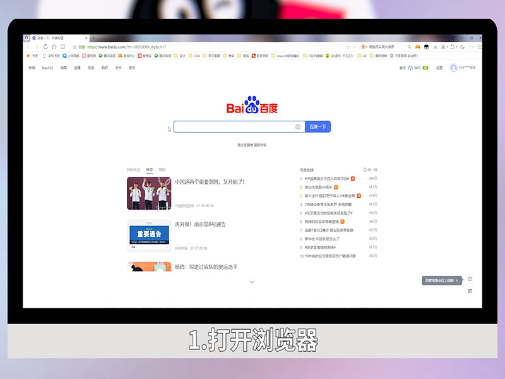Select the scissors screenshot tool
Image resolution: width=505 pixels, height=379 pixels.
[444, 47]
